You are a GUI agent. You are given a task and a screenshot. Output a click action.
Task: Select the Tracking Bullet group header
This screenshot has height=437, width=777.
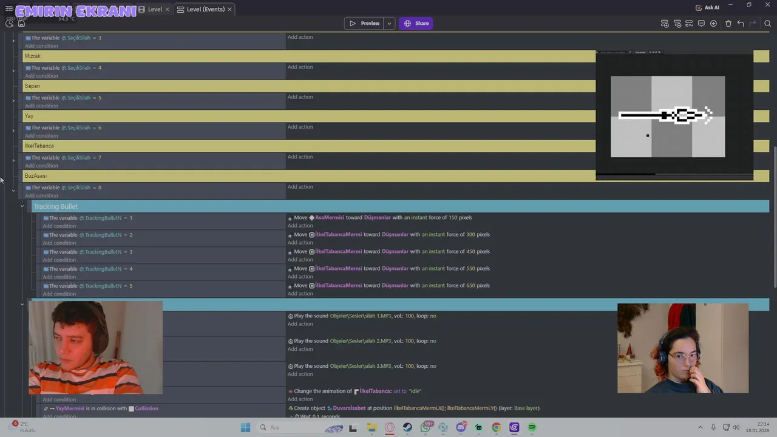400,206
